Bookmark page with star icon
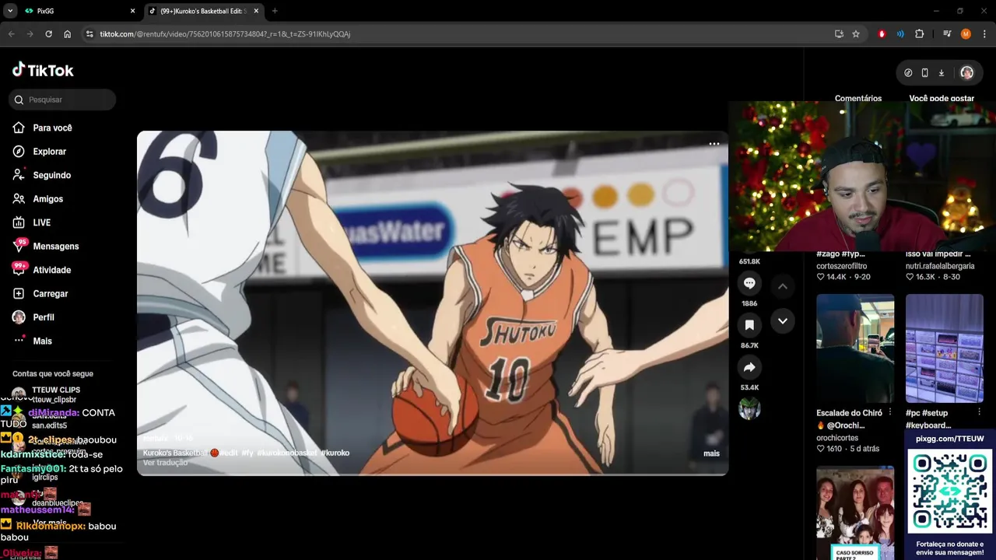 [x=856, y=34]
